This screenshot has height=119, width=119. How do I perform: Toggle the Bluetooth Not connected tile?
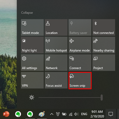(x=104, y=27)
